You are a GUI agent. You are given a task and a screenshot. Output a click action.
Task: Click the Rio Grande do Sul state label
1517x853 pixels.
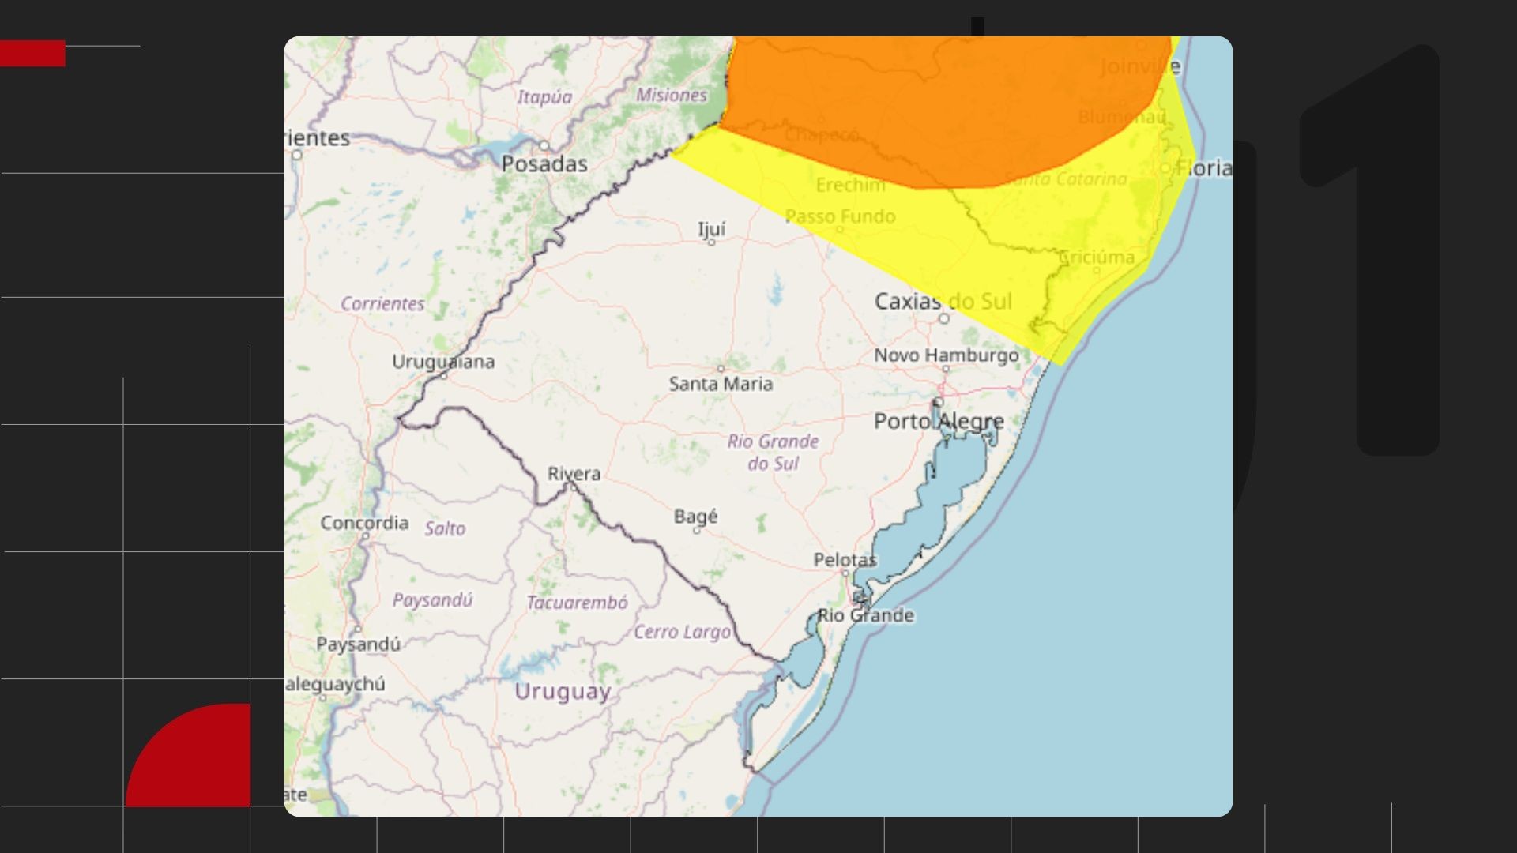pyautogui.click(x=773, y=453)
